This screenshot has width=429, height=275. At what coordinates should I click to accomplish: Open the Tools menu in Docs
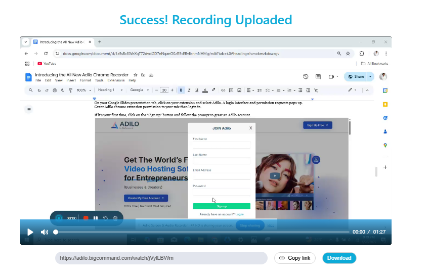coord(99,80)
